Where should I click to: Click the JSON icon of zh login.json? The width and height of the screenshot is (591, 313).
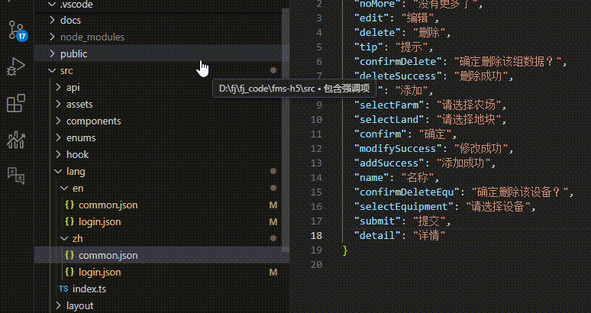point(69,272)
